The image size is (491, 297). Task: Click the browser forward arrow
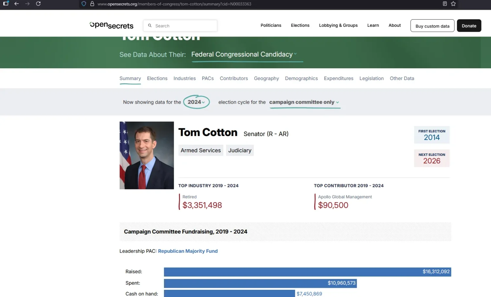point(27,4)
